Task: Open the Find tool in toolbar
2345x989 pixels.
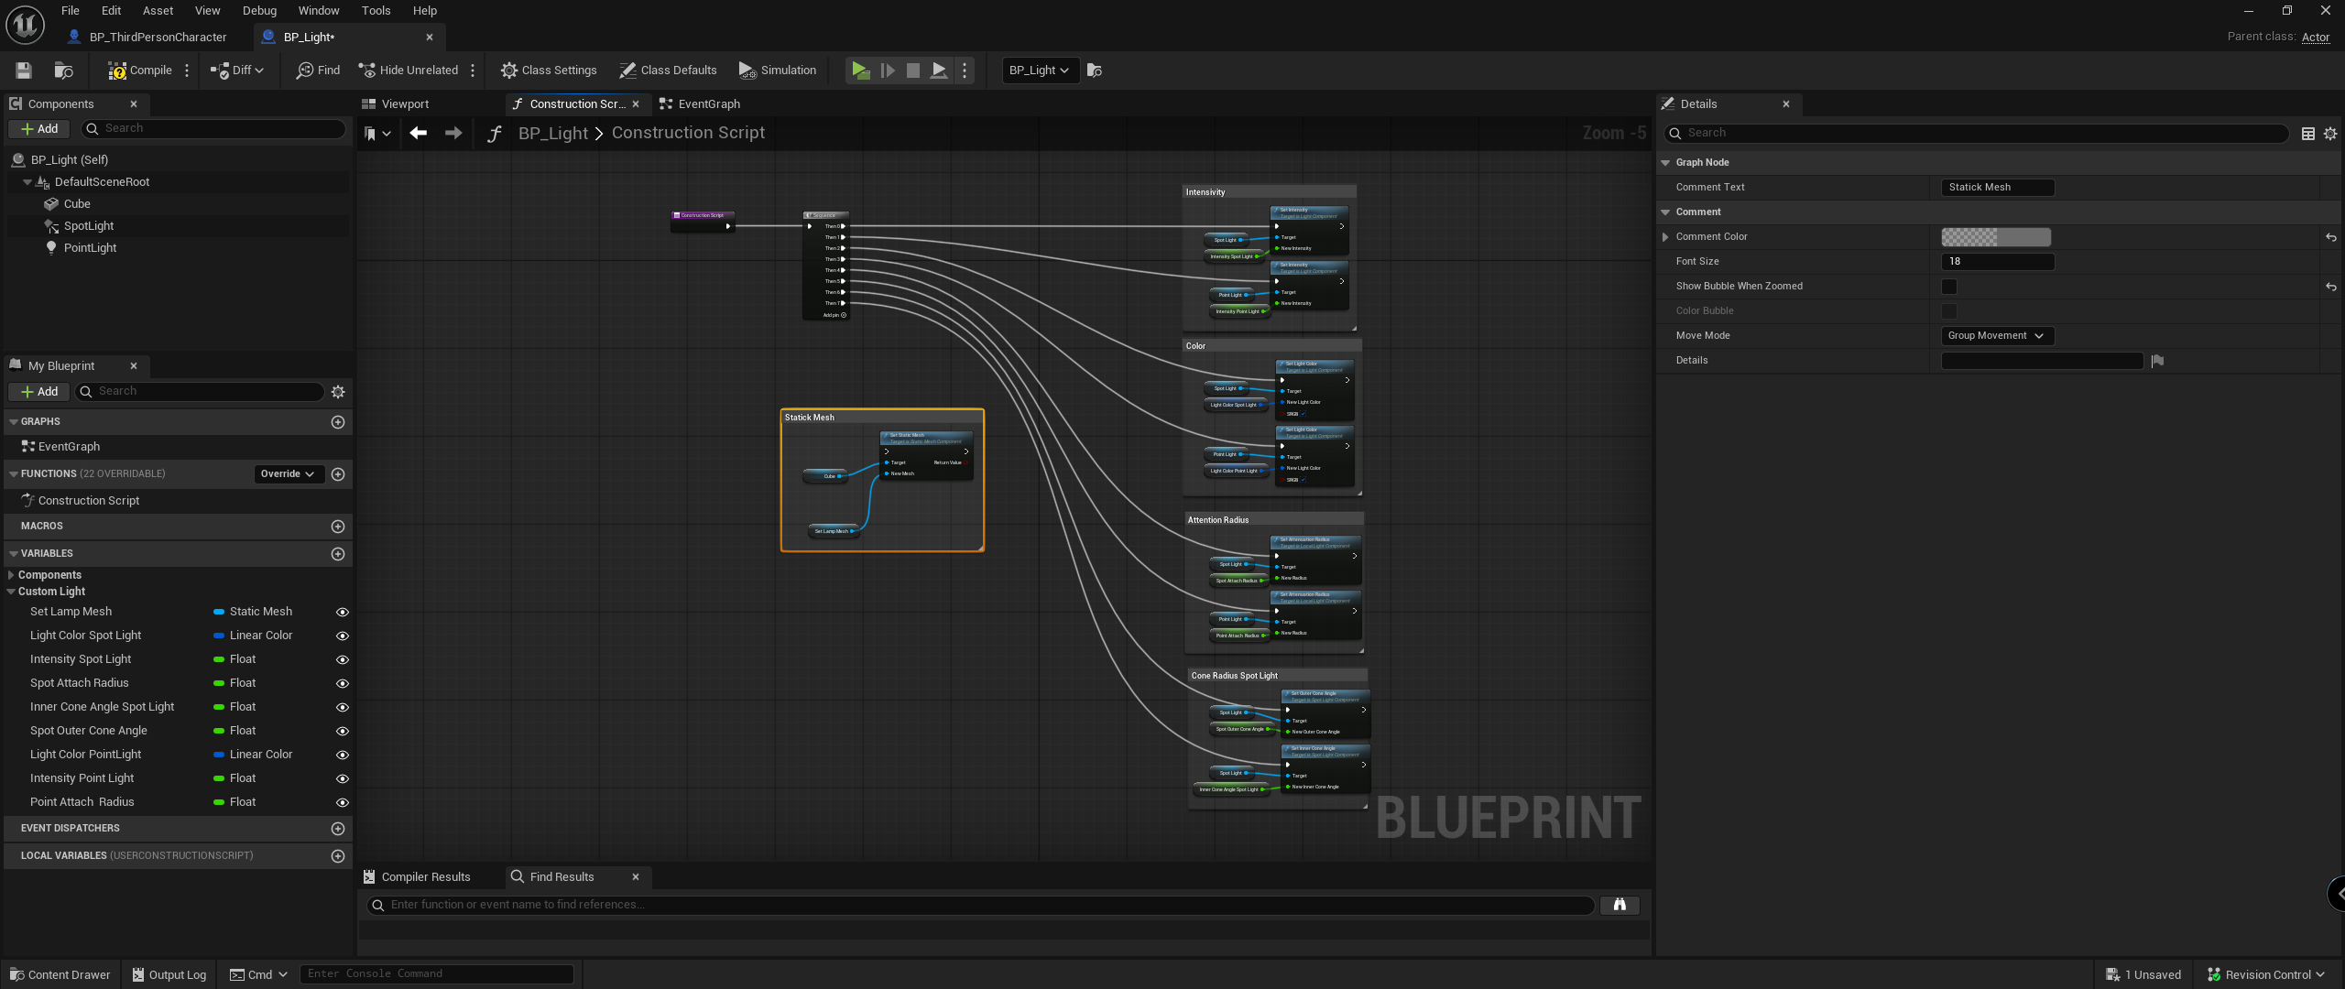Action: (318, 71)
